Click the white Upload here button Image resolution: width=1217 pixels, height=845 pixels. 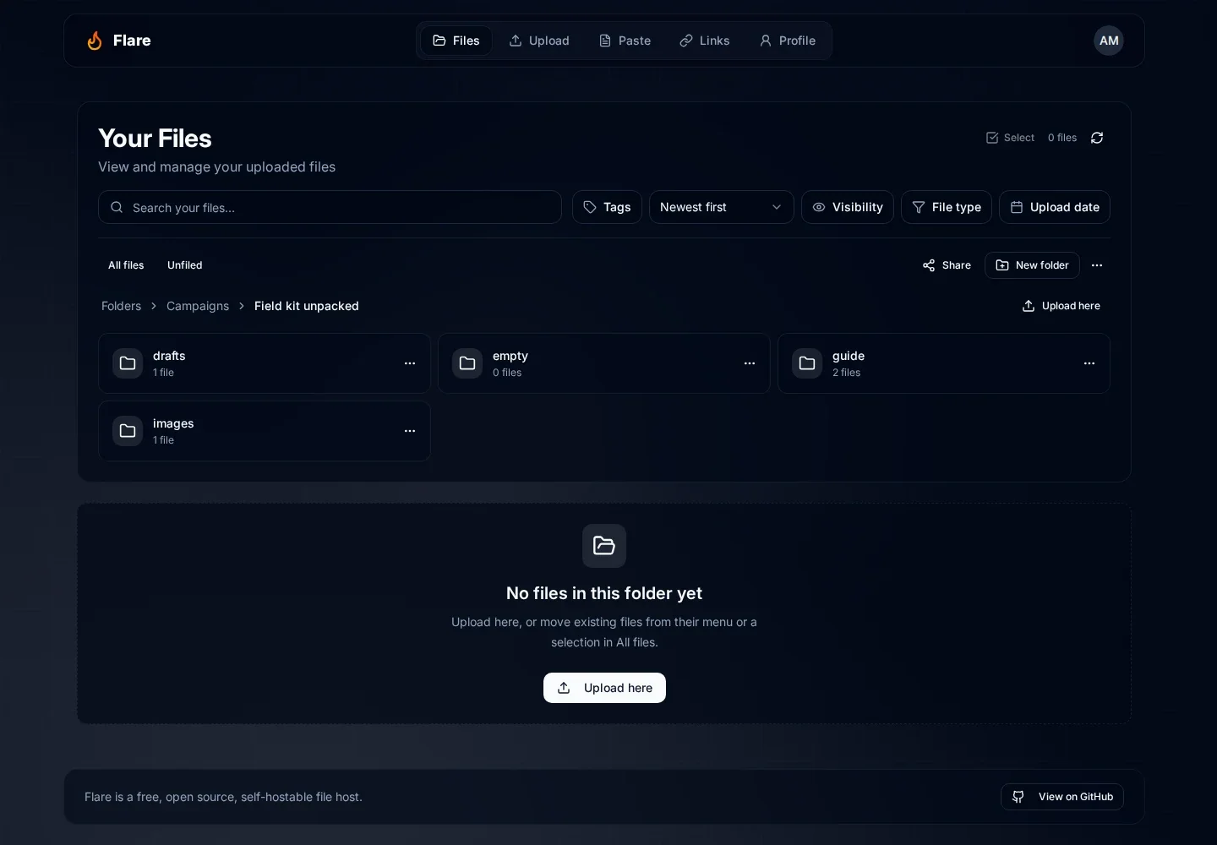pyautogui.click(x=604, y=688)
